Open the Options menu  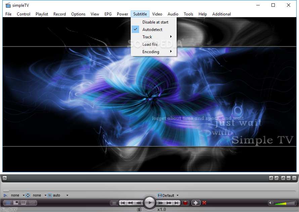(78, 14)
